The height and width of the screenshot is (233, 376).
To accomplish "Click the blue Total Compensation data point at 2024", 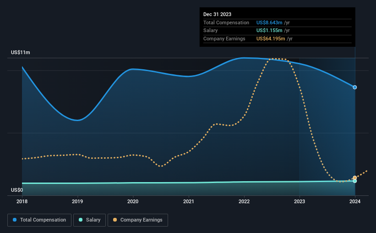I will click(x=354, y=87).
